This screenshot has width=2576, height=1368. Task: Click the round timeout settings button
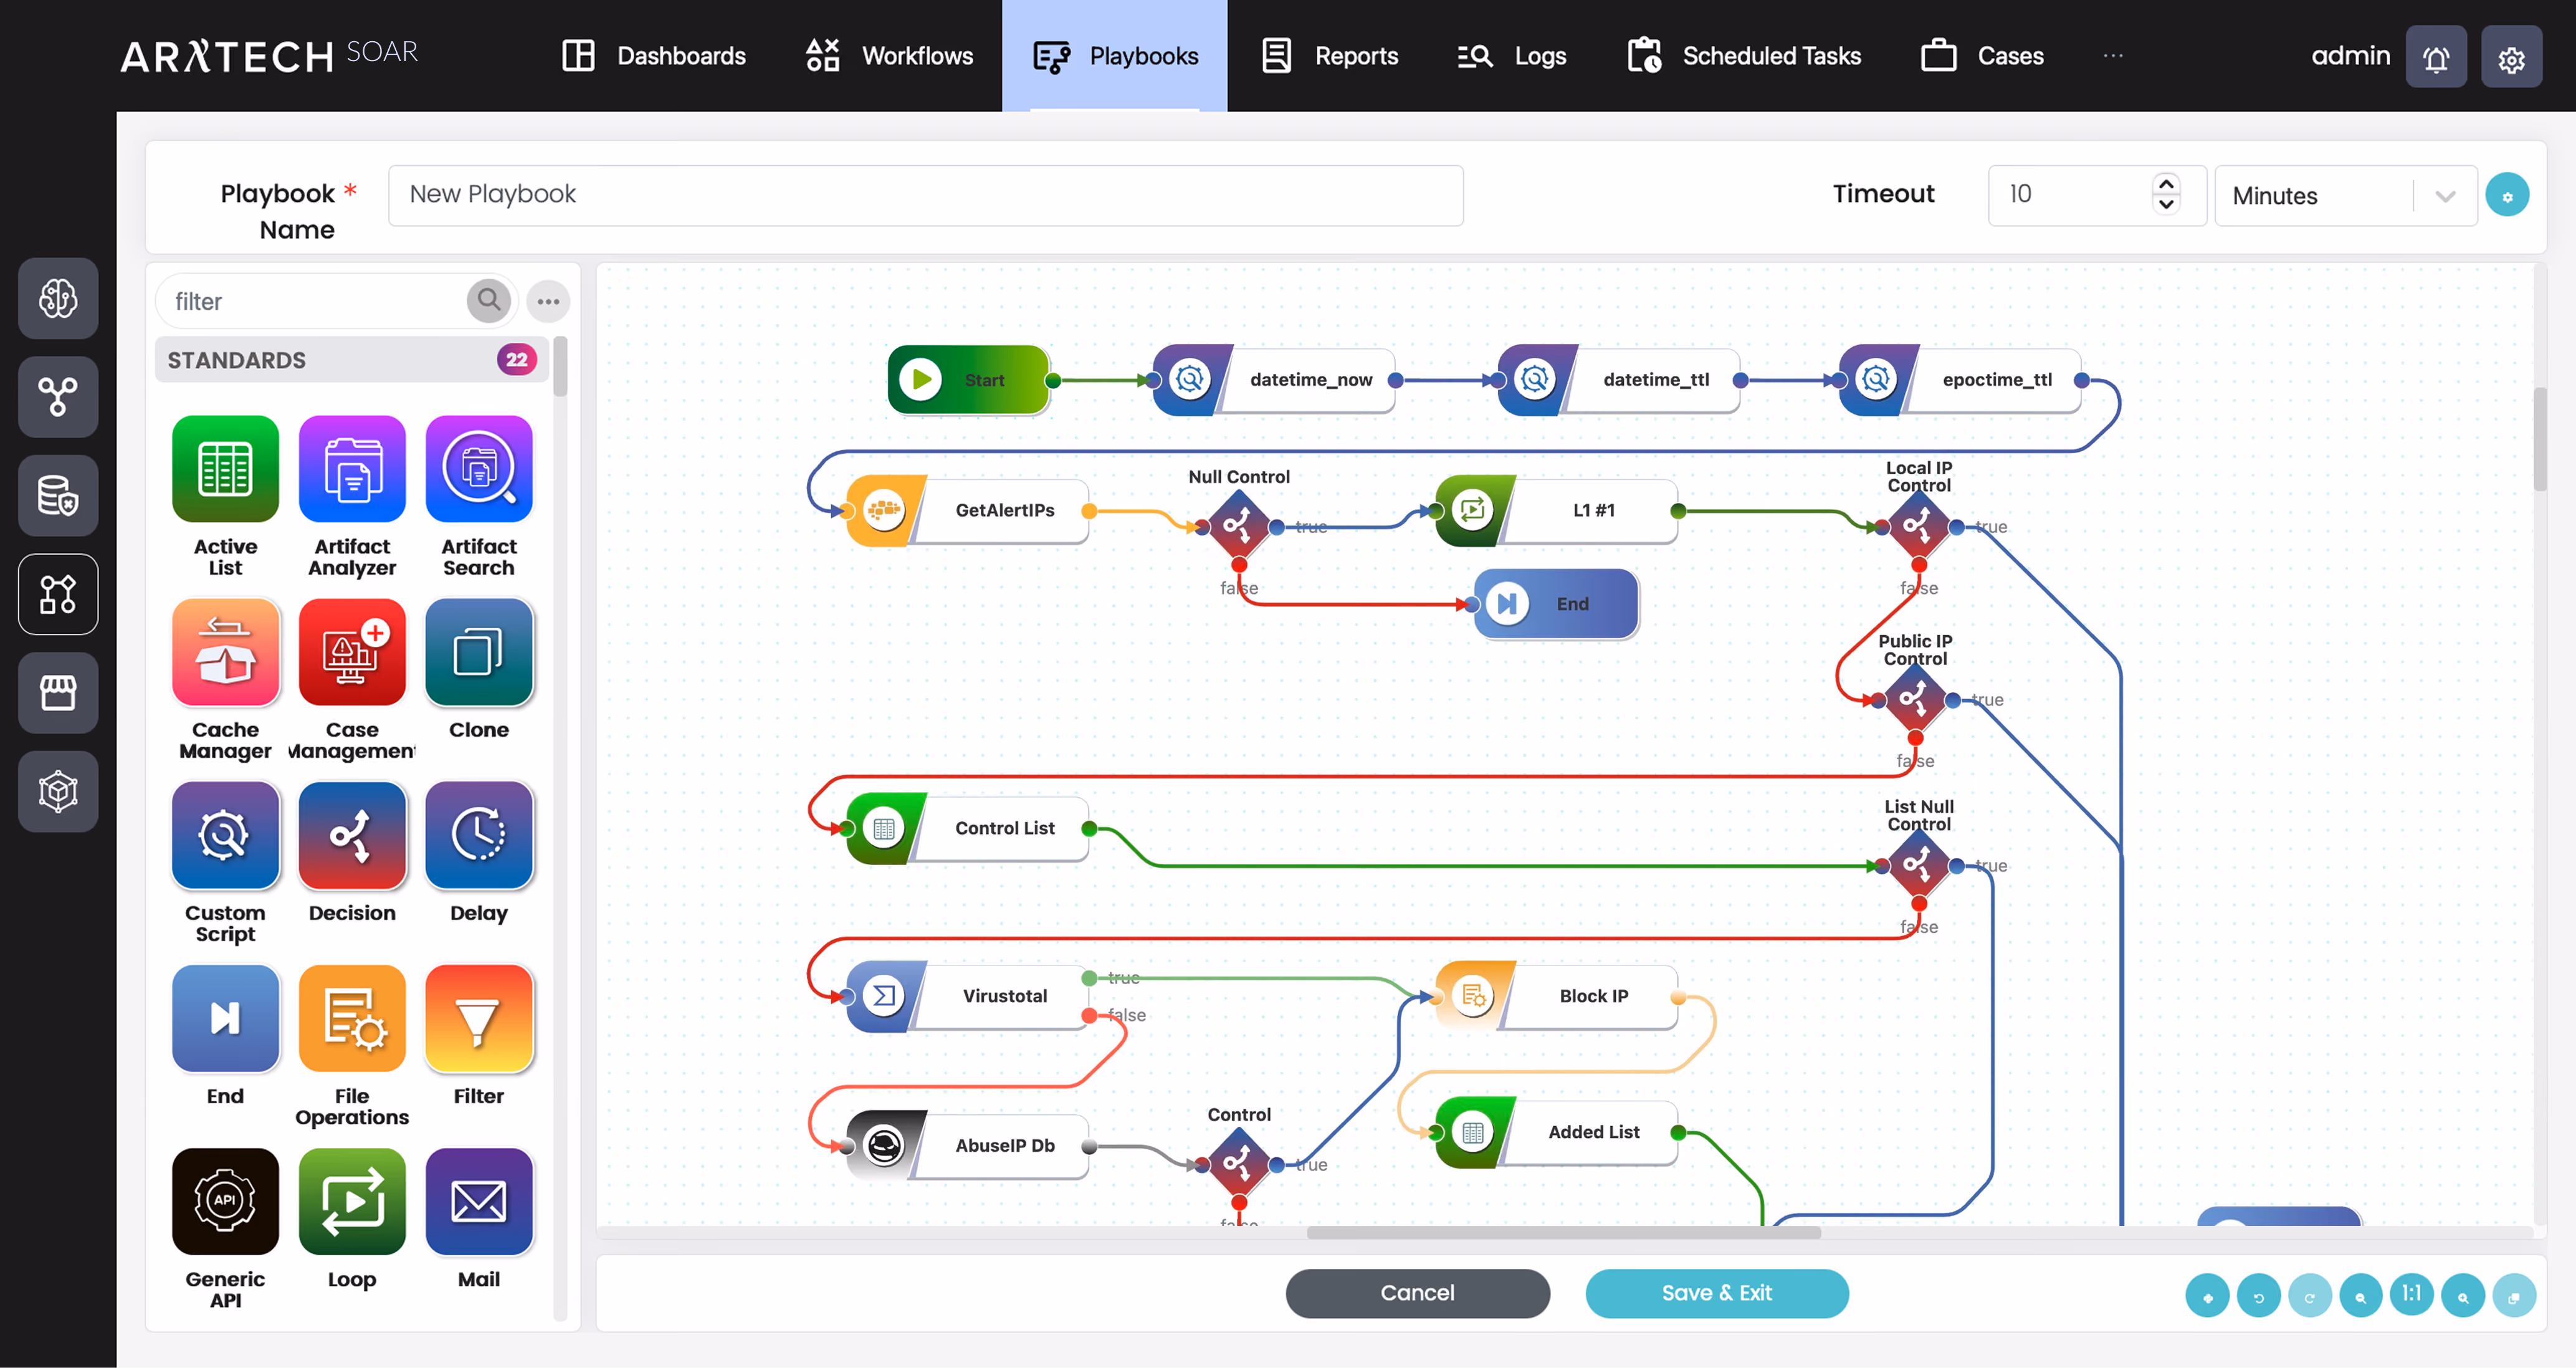2507,195
